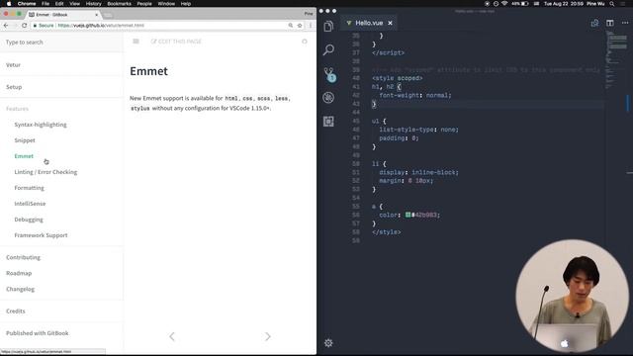Click the code minimap in VS Code
633x356 pixels.
click(x=616, y=60)
